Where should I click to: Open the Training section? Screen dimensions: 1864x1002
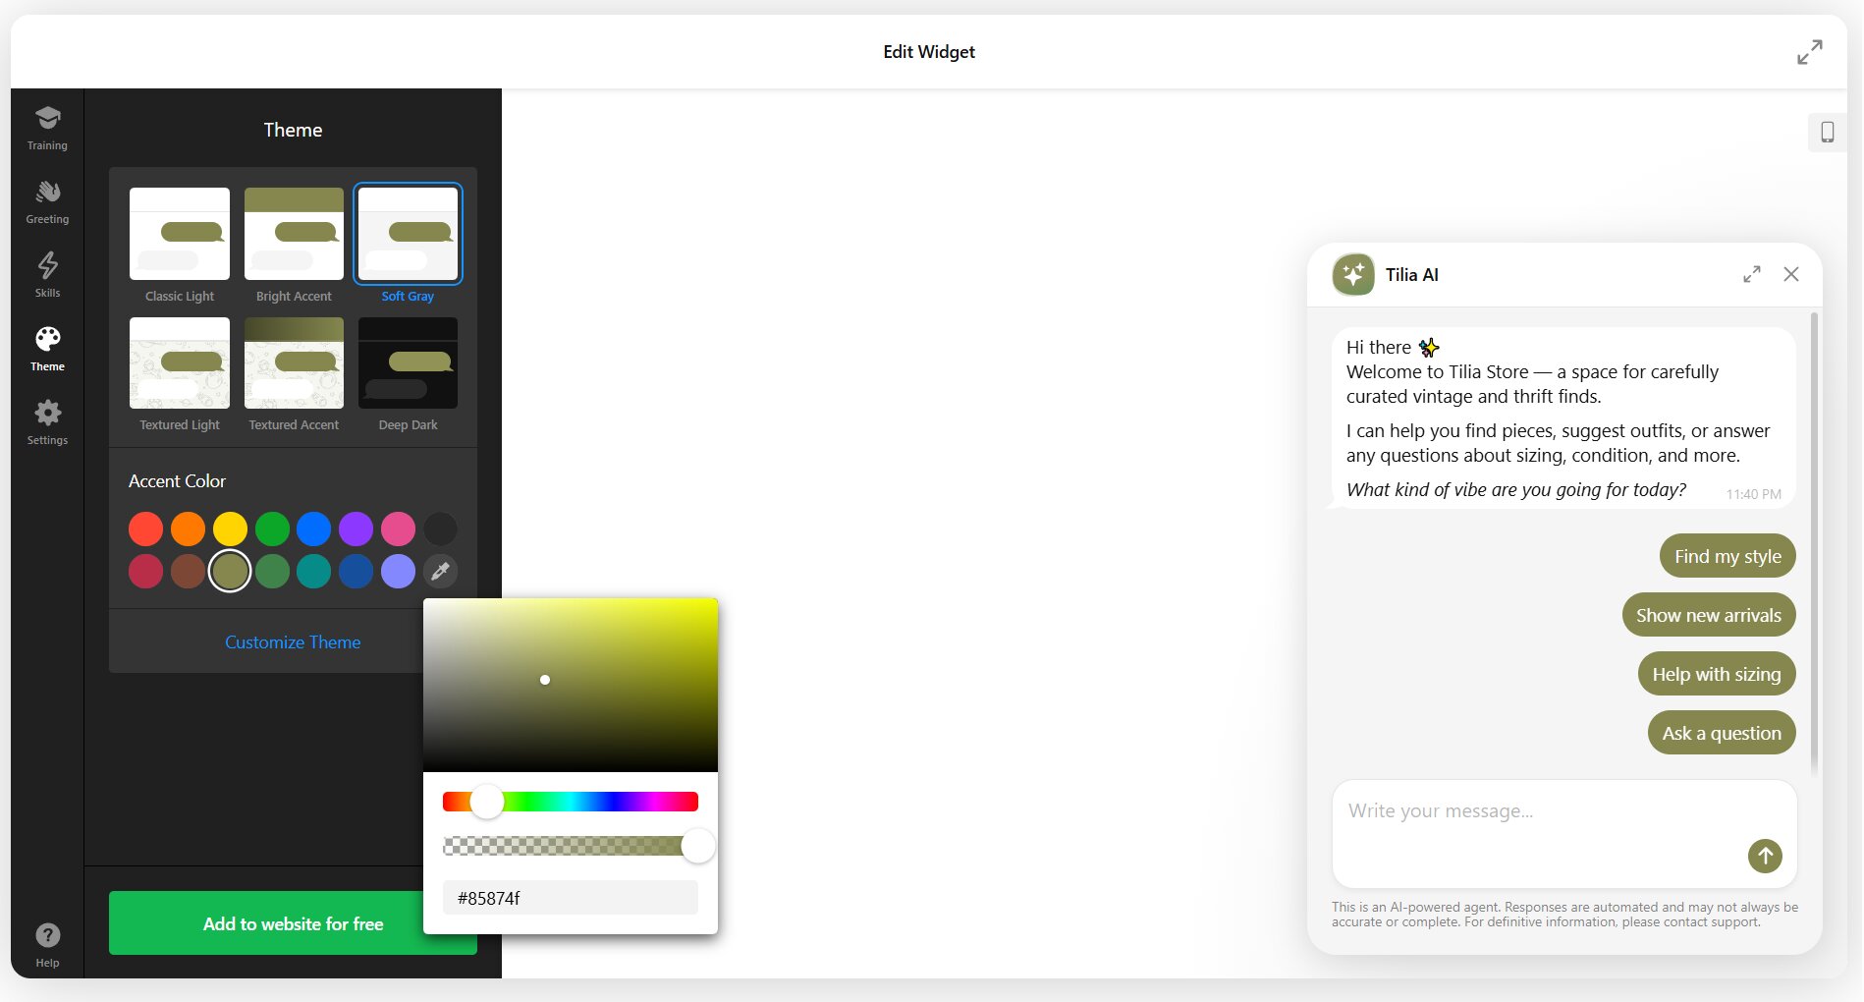point(46,126)
